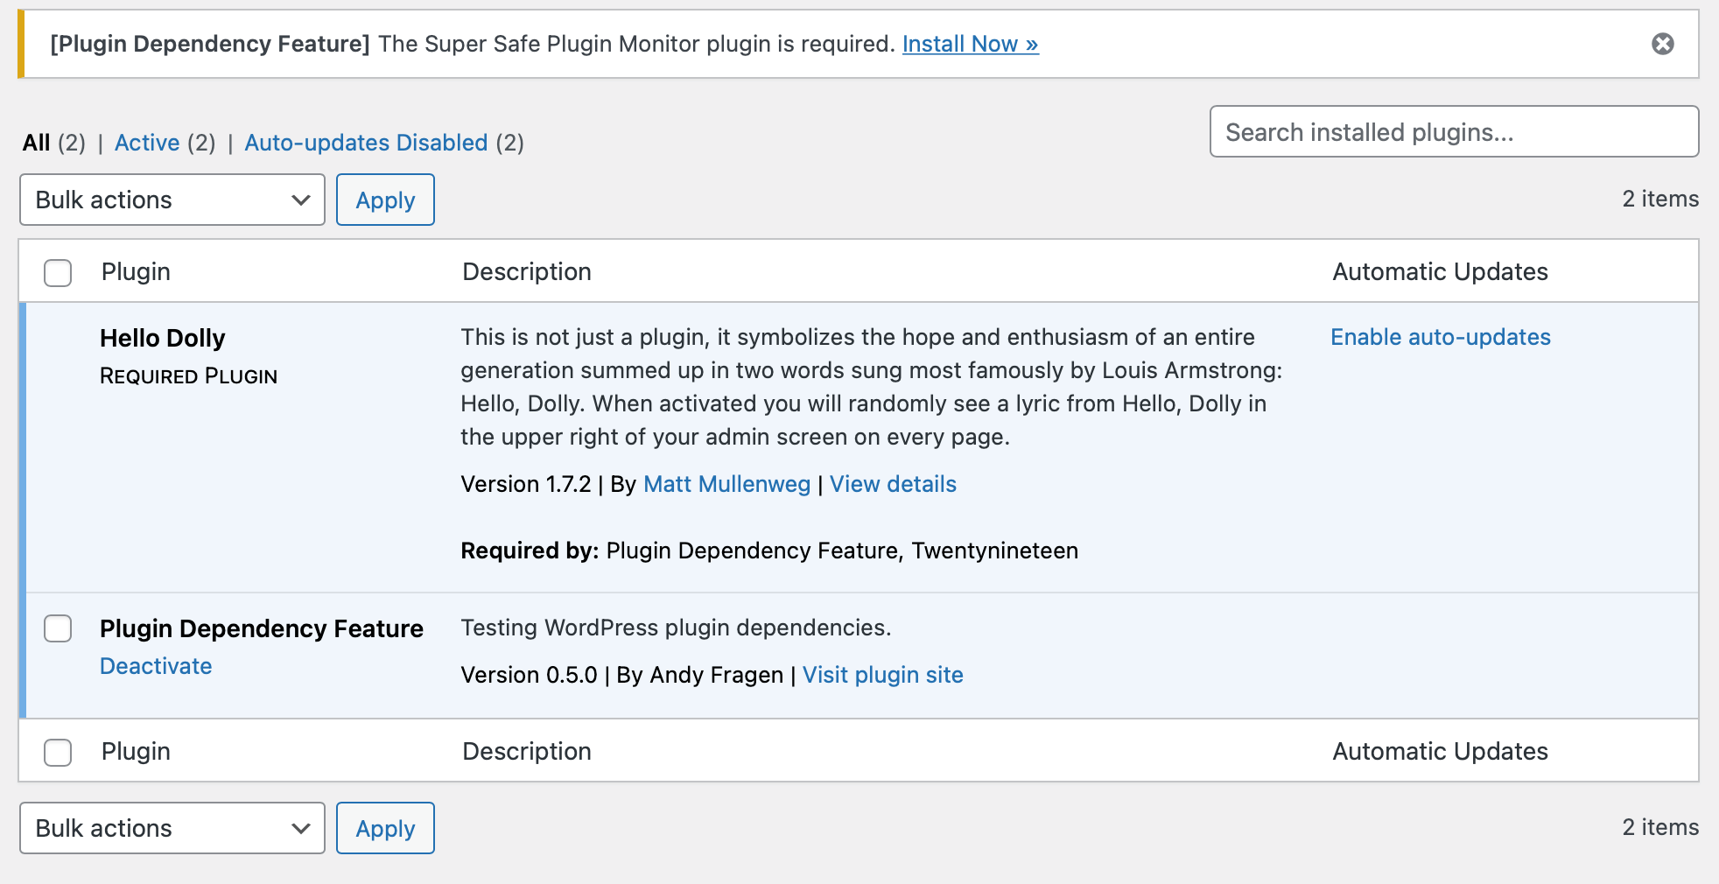Apply the selected bulk action
The image size is (1719, 884).
[385, 200]
